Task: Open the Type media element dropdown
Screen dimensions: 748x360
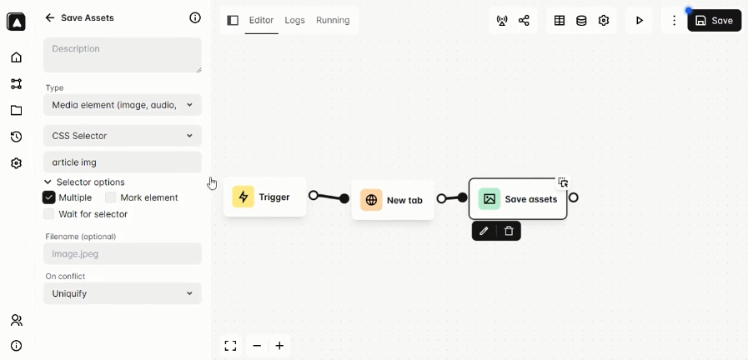Action: pos(123,105)
